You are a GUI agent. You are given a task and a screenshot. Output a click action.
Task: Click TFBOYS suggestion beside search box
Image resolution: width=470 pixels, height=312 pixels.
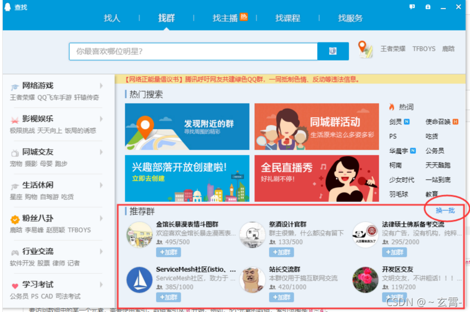[424, 49]
